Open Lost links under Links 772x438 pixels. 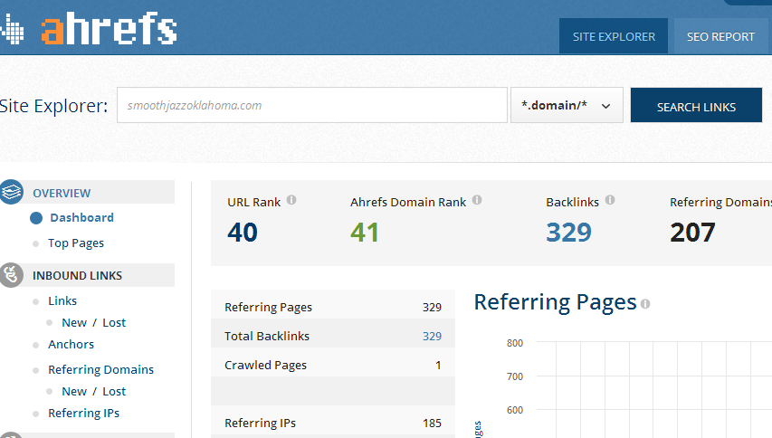114,323
